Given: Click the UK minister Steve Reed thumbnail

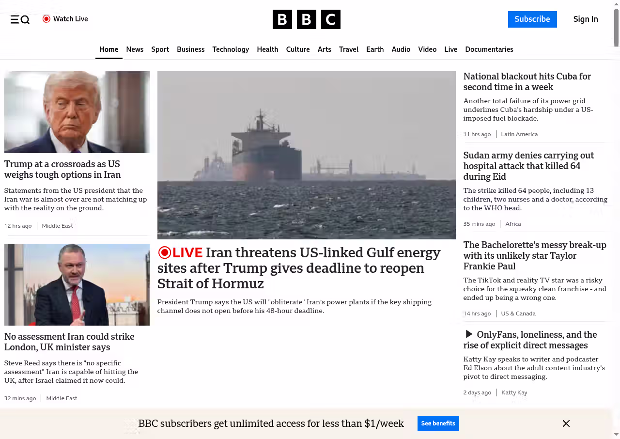Looking at the screenshot, I should click(77, 284).
